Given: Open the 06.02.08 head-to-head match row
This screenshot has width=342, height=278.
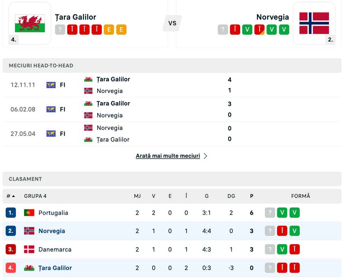Looking at the screenshot, I should pyautogui.click(x=172, y=109).
